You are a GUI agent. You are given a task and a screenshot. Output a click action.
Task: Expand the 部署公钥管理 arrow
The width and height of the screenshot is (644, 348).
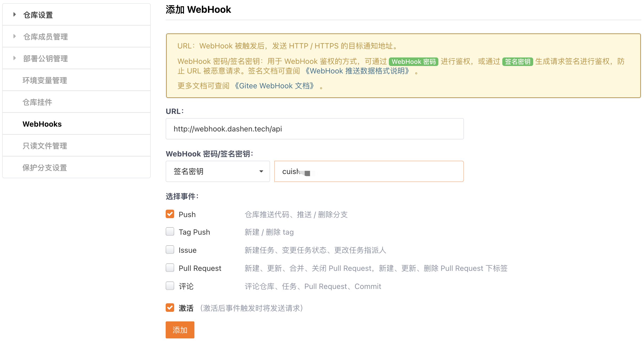click(15, 58)
